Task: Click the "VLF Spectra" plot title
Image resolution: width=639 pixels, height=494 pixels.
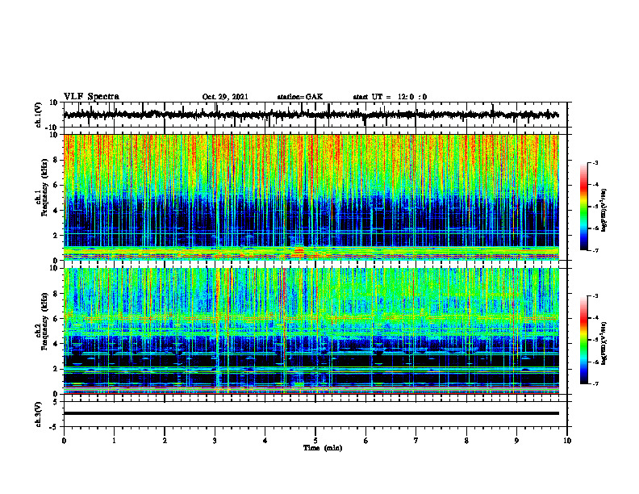Action: pos(91,97)
